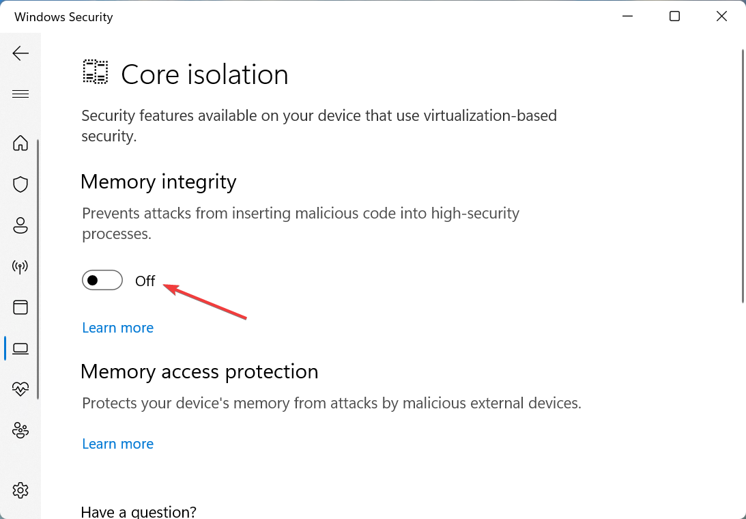Click the Core isolation chip icon
746x519 pixels.
point(95,71)
